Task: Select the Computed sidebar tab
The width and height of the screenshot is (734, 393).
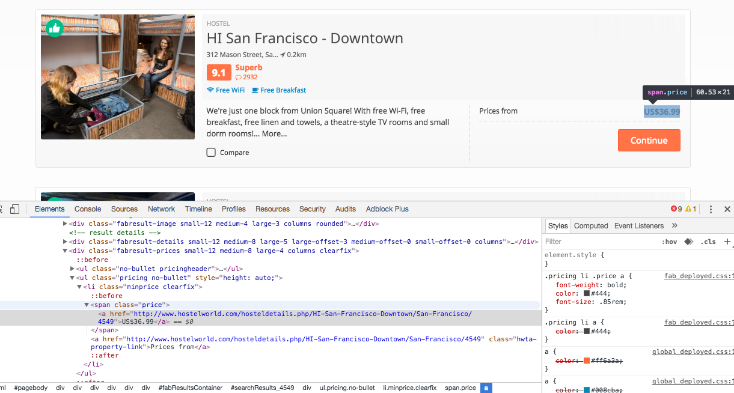Action: pyautogui.click(x=591, y=226)
